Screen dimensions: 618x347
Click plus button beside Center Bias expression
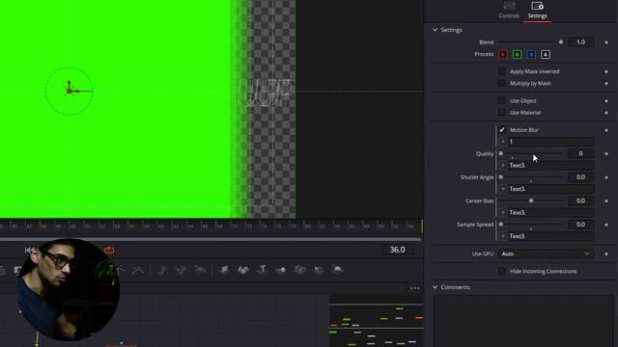[502, 212]
